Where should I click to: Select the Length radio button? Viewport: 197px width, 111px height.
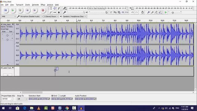(x=59, y=96)
